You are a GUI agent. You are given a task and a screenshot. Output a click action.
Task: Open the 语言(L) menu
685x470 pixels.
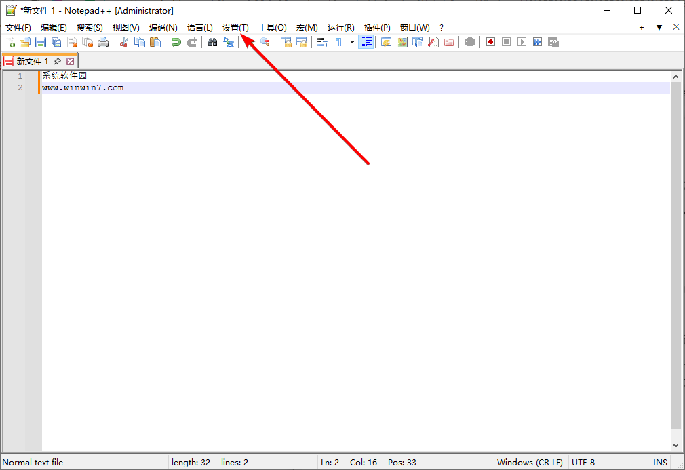pos(199,28)
